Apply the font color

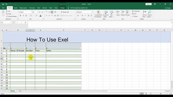point(41,16)
